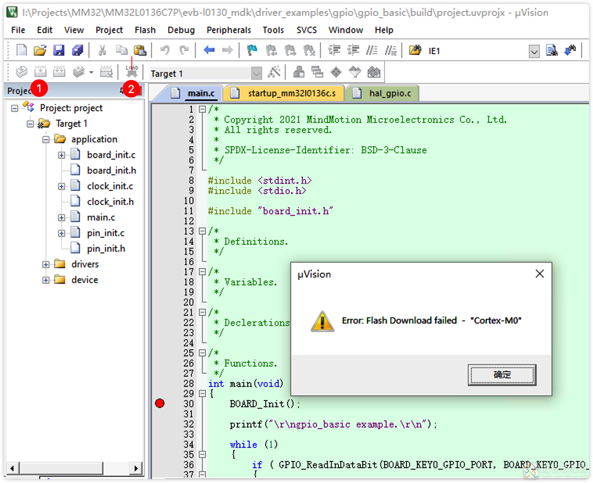
Task: Open the Peripherals menu
Action: coord(229,30)
